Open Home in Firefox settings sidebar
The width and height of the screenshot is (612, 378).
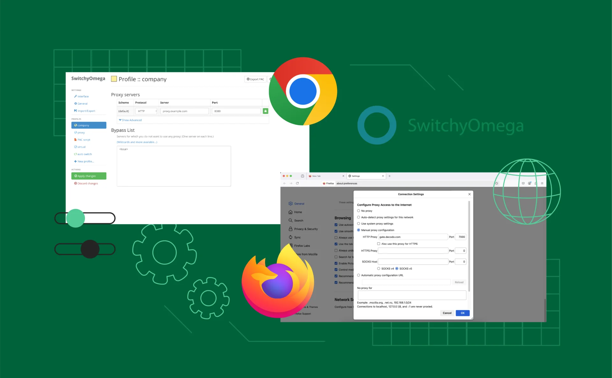pyautogui.click(x=295, y=212)
